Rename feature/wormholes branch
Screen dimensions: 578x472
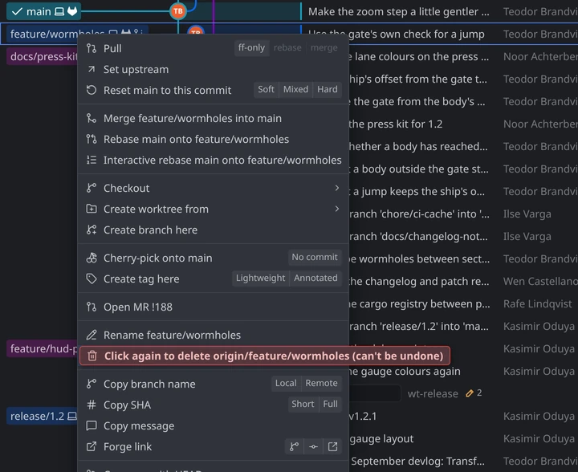(214, 335)
